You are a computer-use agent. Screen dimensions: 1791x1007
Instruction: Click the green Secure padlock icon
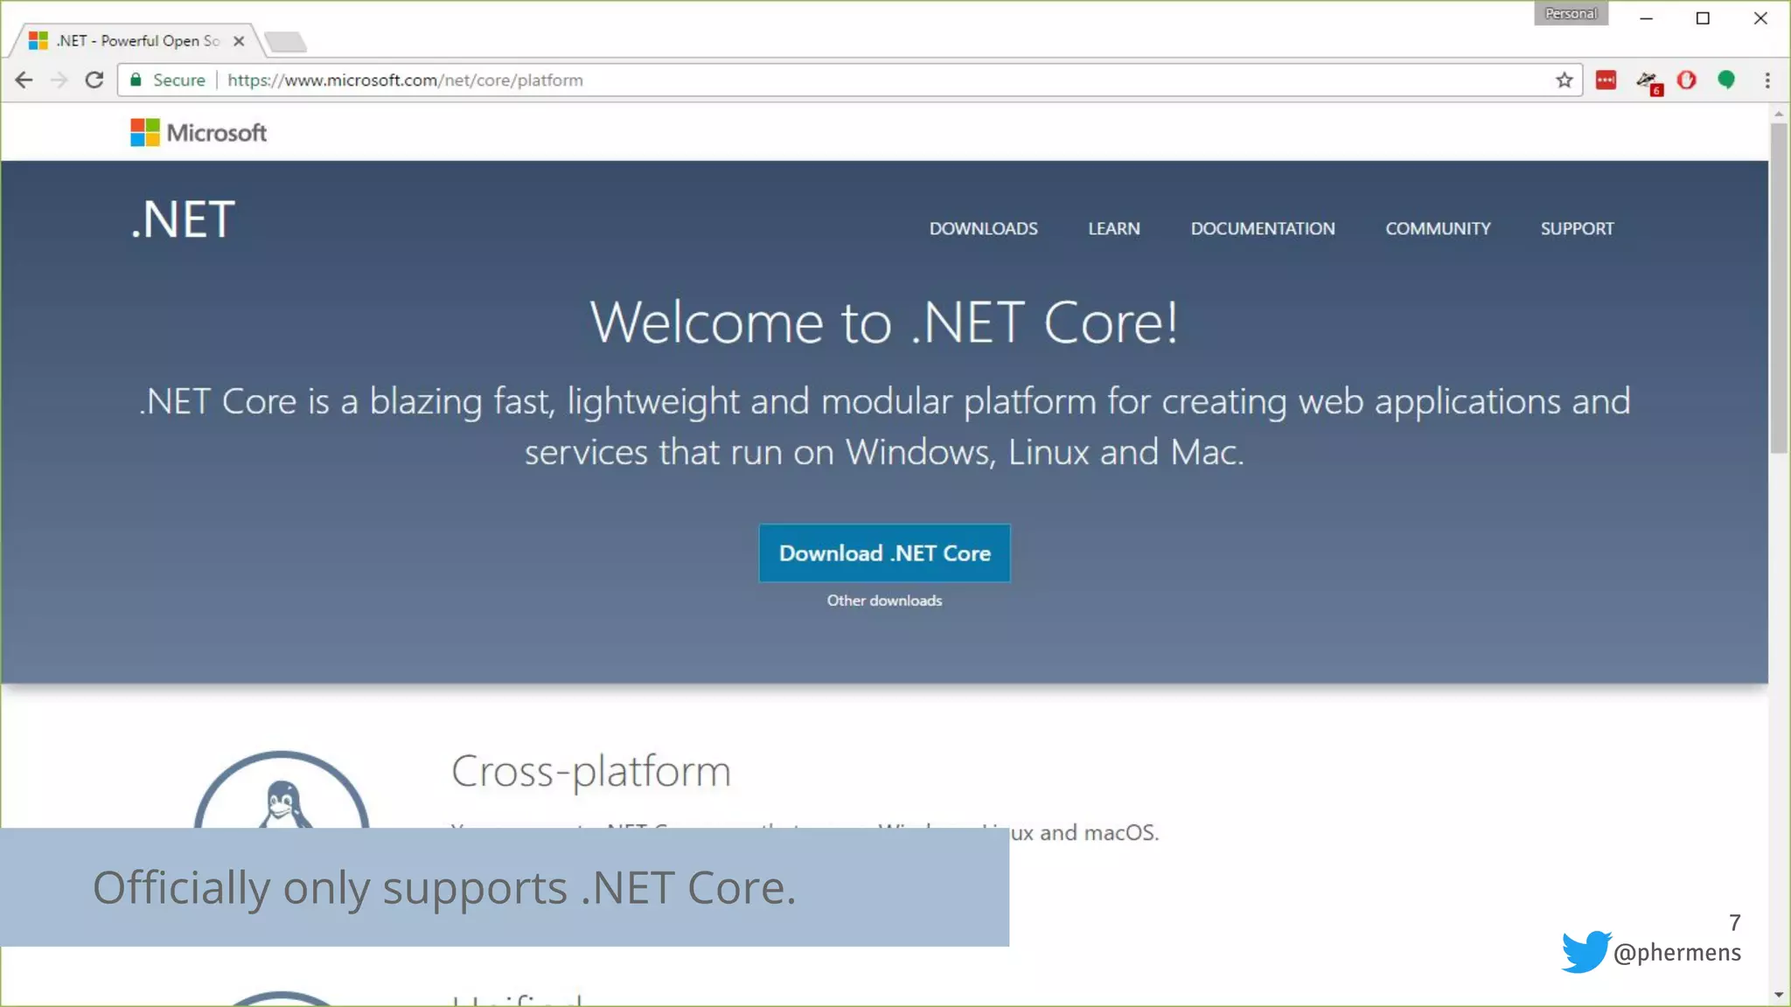coord(136,80)
